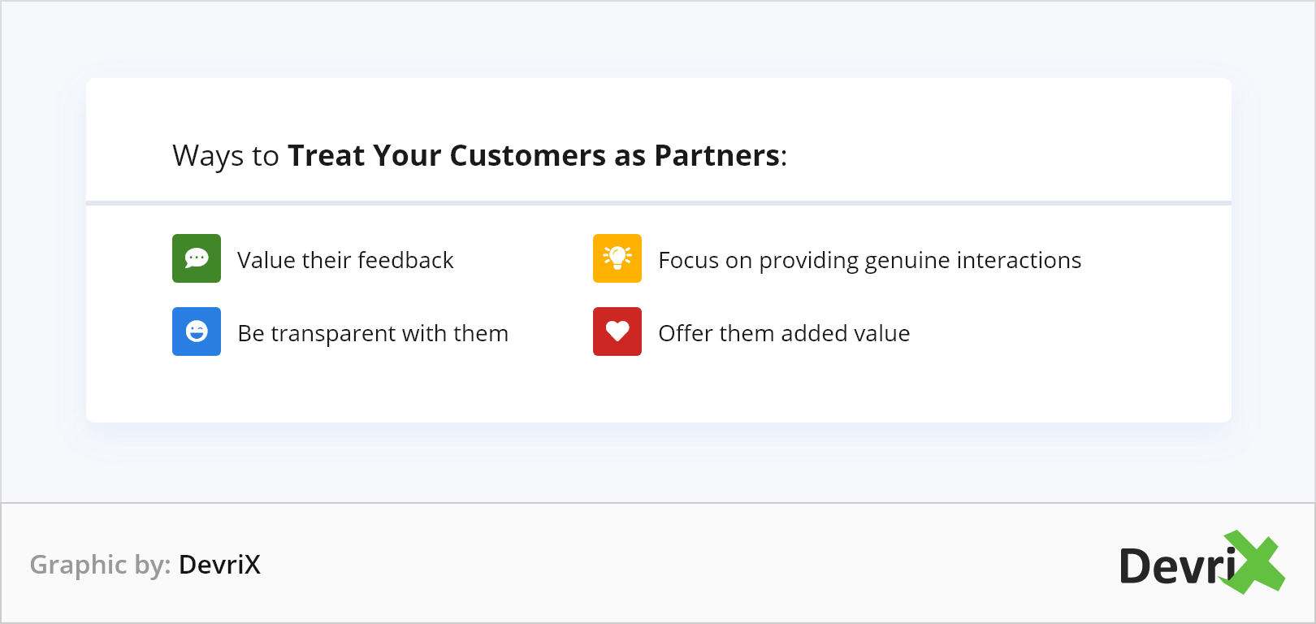Click the word "feedback" in the list

point(405,260)
